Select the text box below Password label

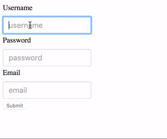pos(47,58)
